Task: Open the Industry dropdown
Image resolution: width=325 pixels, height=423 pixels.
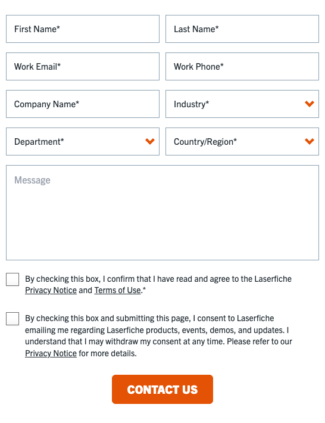Action: click(x=242, y=104)
